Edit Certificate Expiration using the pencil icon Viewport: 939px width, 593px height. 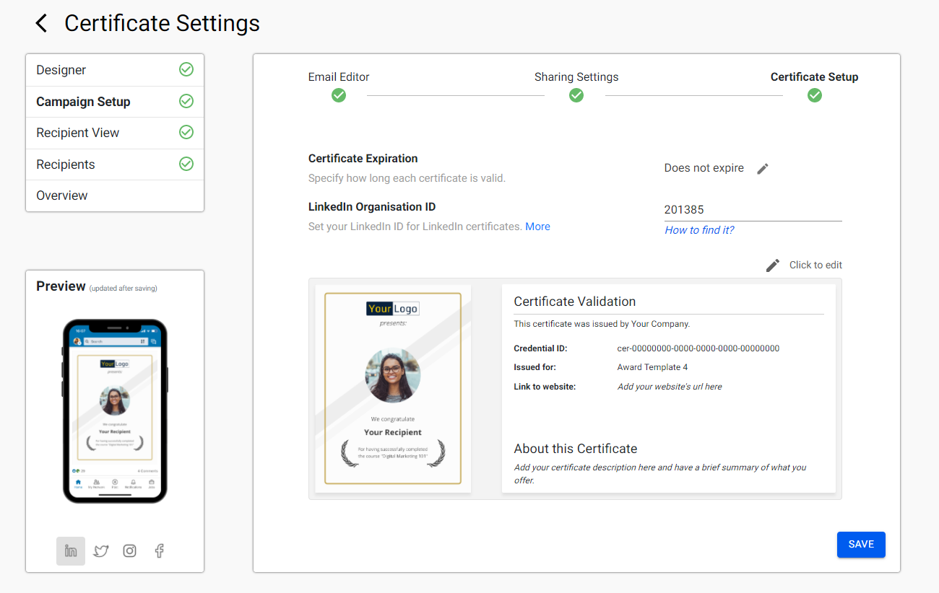tap(763, 168)
